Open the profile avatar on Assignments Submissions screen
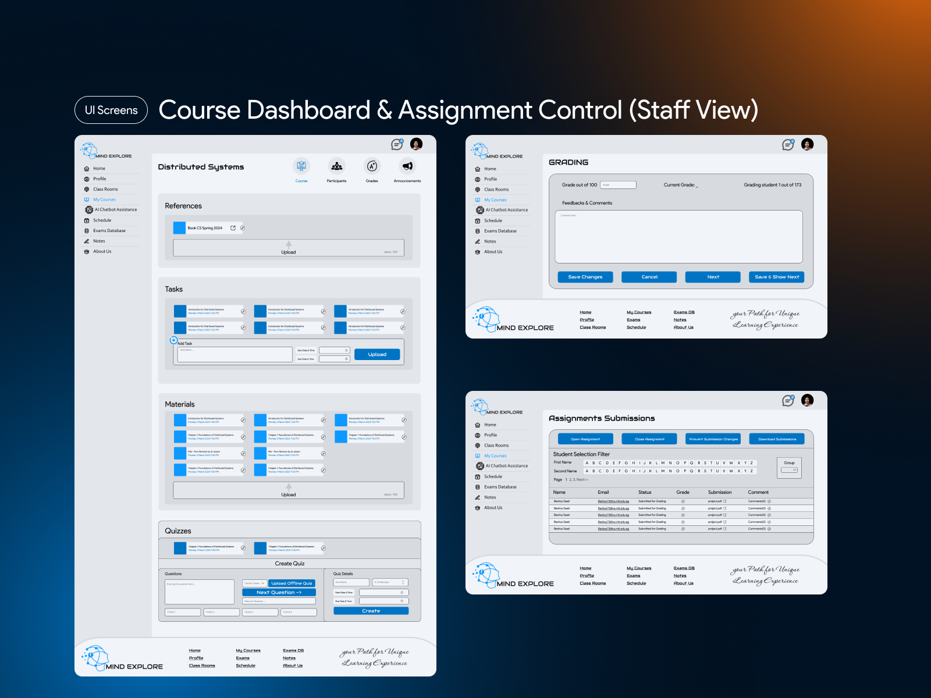931x698 pixels. [807, 400]
